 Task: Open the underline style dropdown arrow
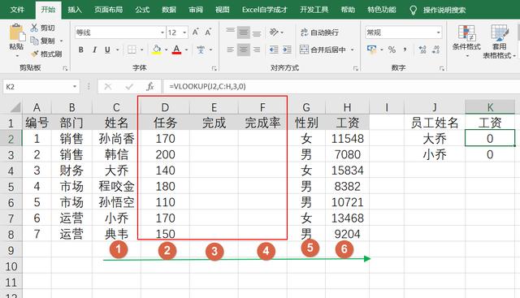[118, 50]
